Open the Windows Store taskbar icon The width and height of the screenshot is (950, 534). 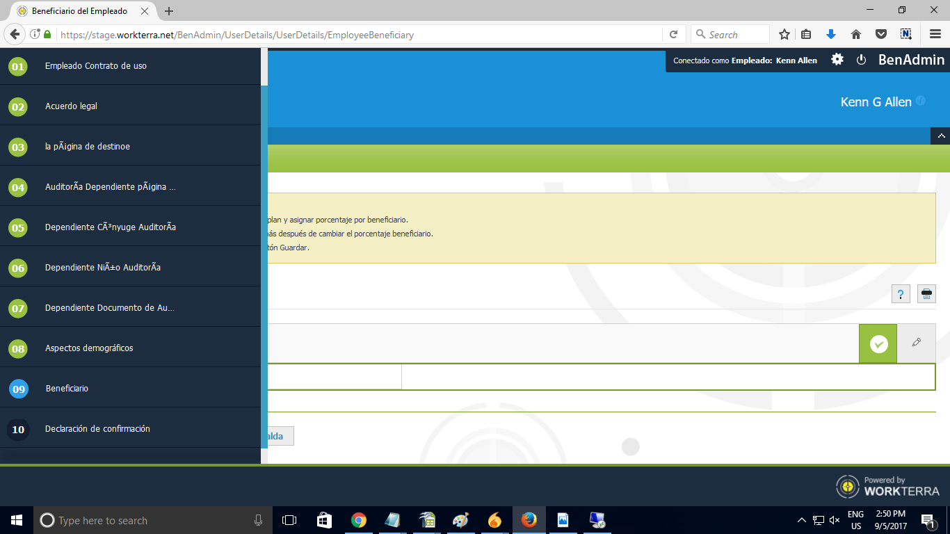(x=324, y=520)
